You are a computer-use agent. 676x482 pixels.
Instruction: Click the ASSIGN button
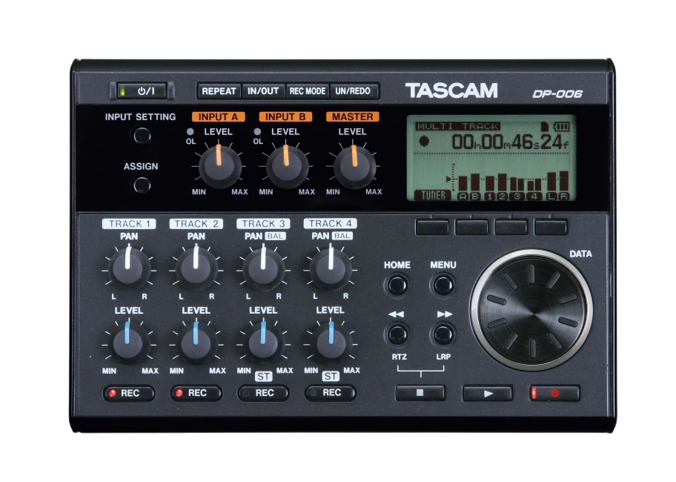[x=142, y=186]
